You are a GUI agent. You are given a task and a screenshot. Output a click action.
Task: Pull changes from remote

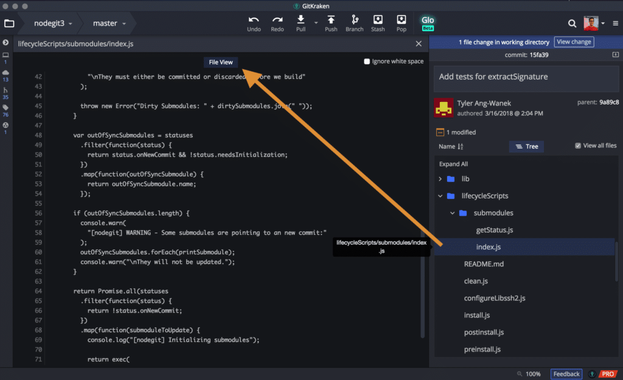(301, 24)
